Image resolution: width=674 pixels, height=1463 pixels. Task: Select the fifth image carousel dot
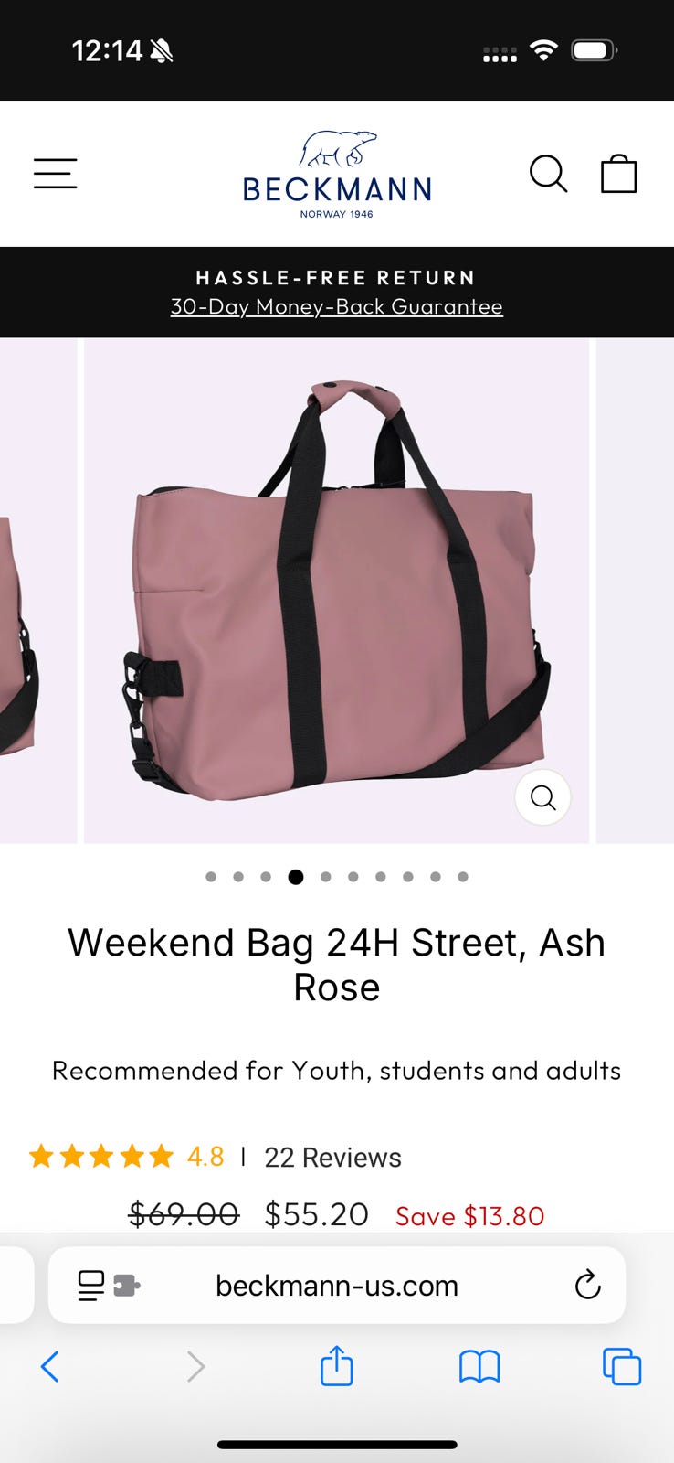coord(325,877)
